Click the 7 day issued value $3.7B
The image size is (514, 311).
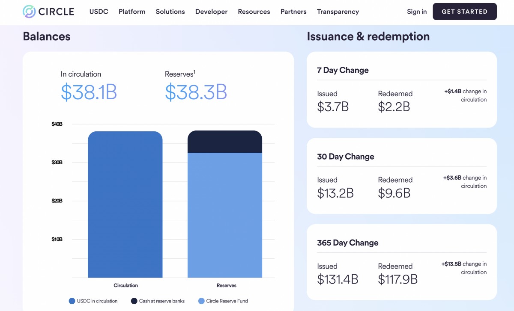pyautogui.click(x=333, y=107)
